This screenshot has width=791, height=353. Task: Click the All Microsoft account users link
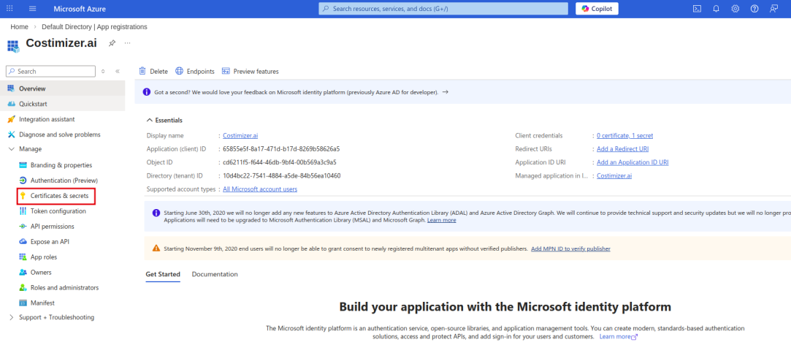point(260,189)
